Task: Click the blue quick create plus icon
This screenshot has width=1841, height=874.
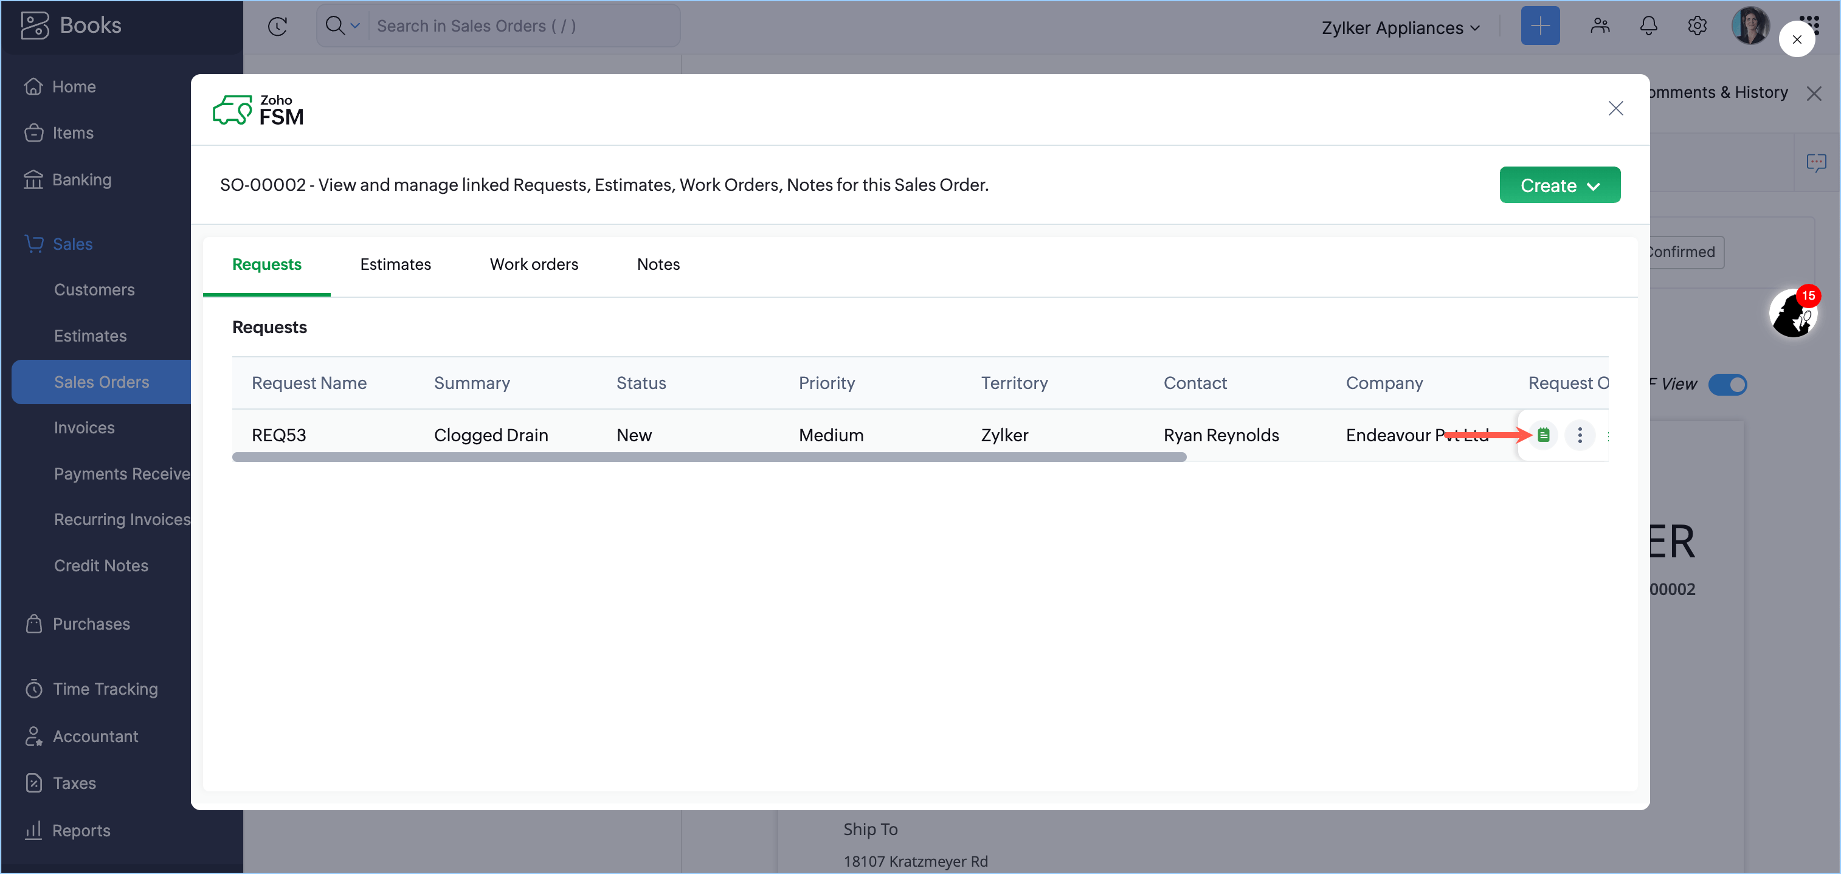Action: point(1539,27)
